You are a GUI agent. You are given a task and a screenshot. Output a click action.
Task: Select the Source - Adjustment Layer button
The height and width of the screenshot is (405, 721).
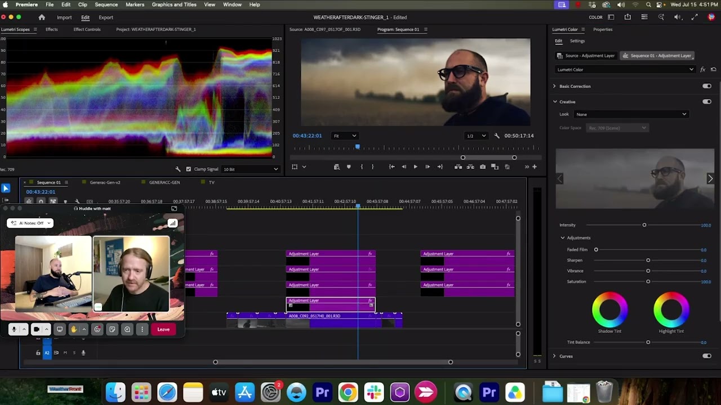tap(586, 56)
